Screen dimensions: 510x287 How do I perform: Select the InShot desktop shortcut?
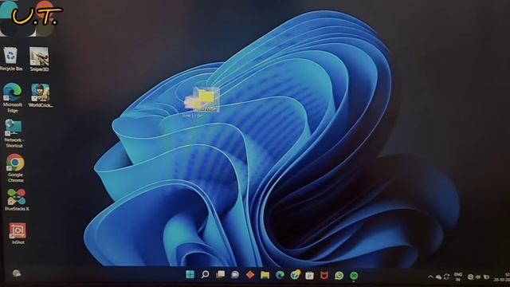click(x=18, y=233)
